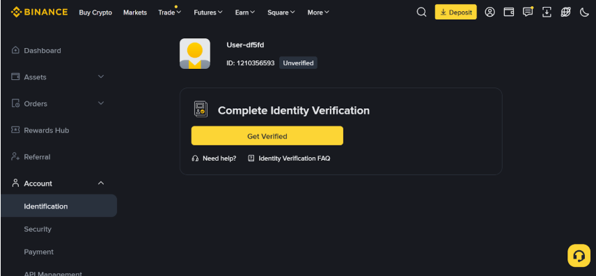The width and height of the screenshot is (596, 276).
Task: Open the headset support chat button
Action: point(579,256)
